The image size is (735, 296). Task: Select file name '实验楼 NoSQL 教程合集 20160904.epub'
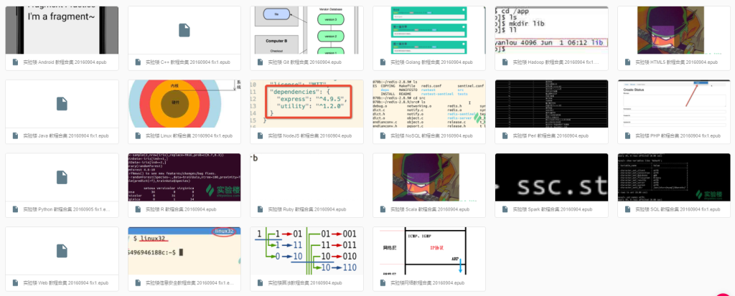431,136
